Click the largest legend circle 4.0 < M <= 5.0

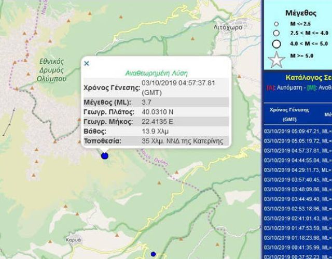pos(276,44)
